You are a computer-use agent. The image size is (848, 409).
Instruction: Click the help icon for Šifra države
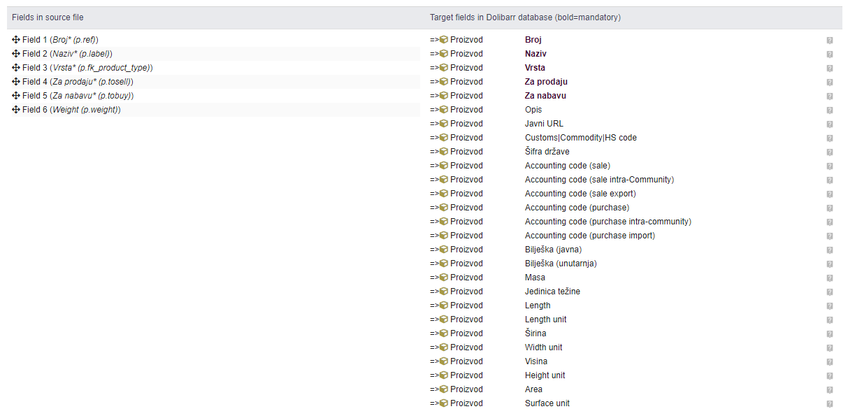click(830, 152)
